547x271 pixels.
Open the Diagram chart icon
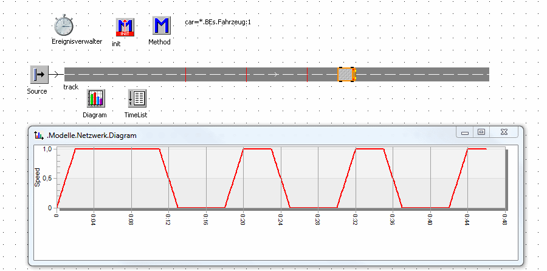coord(95,98)
